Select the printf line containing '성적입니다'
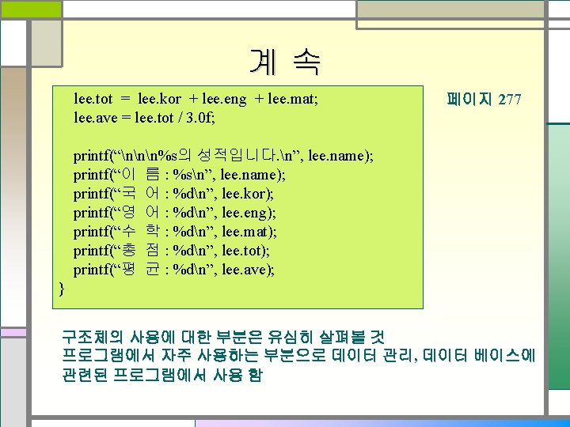The height and width of the screenshot is (427, 570). 223,156
